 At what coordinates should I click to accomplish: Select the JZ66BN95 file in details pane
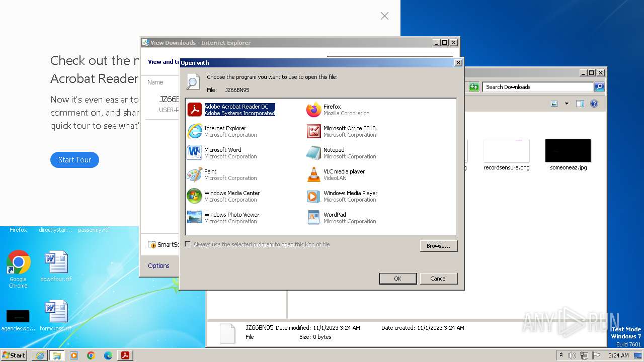pos(260,327)
